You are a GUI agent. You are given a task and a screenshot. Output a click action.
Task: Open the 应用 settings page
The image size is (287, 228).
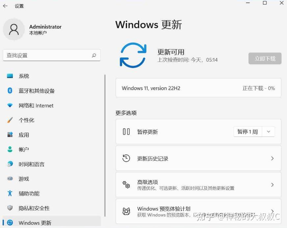(24, 135)
